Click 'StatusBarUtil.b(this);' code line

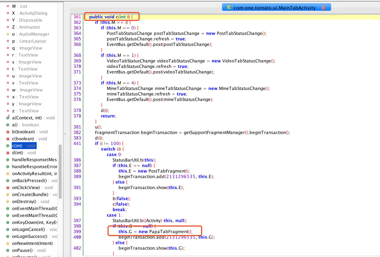[x=134, y=160]
